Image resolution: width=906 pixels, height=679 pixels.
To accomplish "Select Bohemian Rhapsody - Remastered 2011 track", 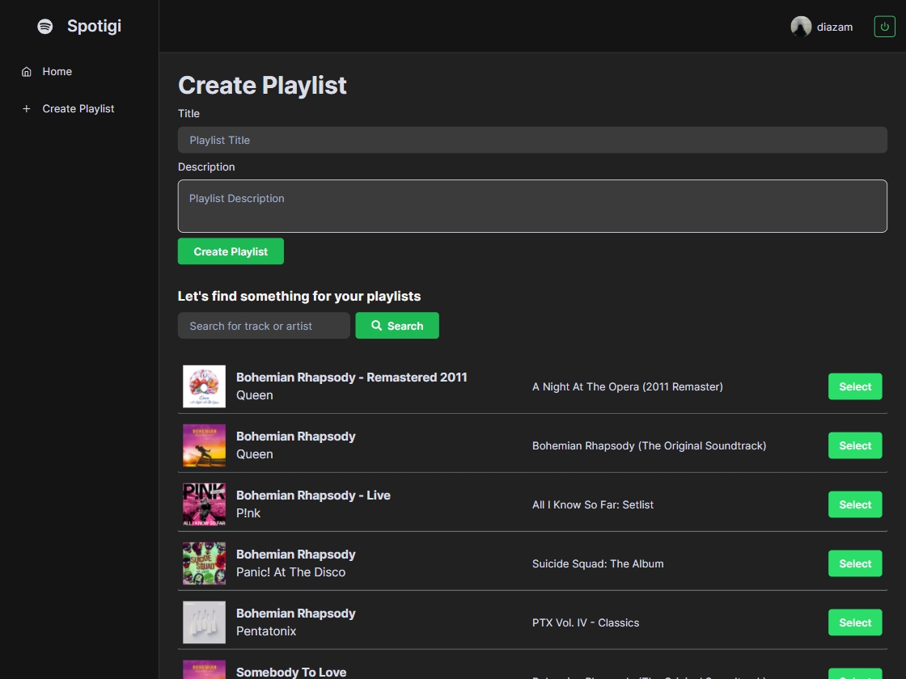I will point(855,387).
